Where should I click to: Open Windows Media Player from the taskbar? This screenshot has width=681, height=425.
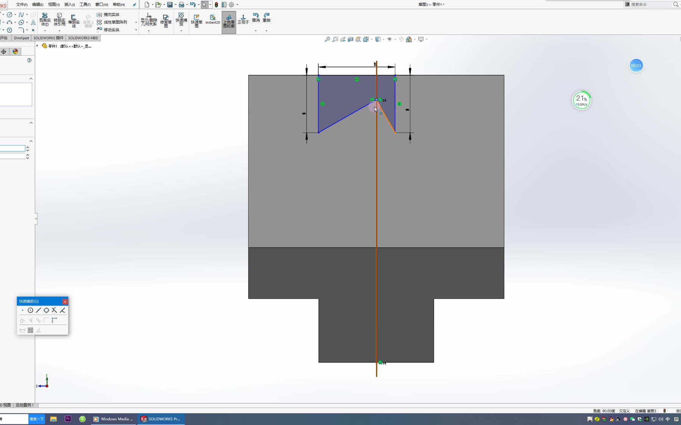pyautogui.click(x=113, y=419)
